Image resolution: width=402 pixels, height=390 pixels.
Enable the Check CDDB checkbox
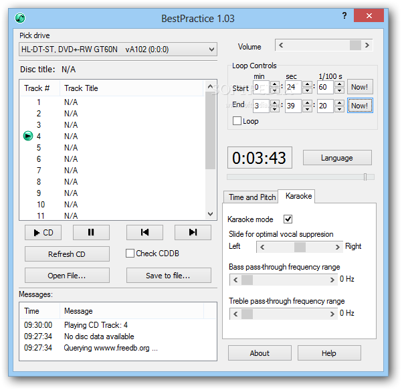tap(130, 254)
